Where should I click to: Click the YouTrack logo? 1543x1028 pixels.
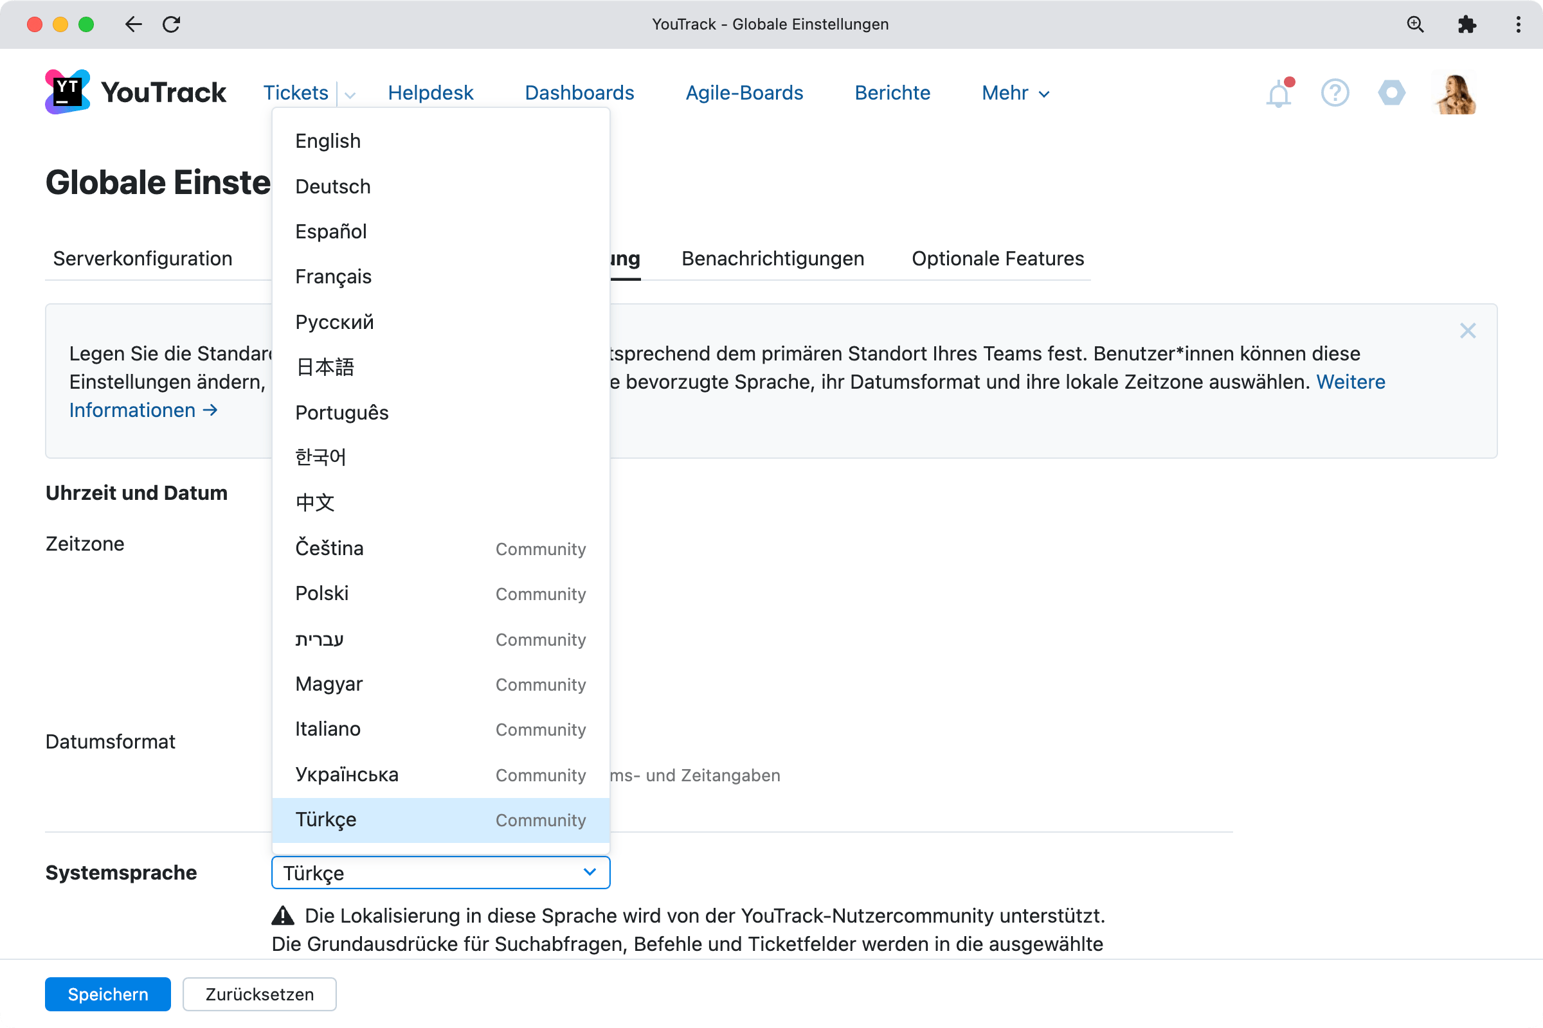tap(136, 93)
